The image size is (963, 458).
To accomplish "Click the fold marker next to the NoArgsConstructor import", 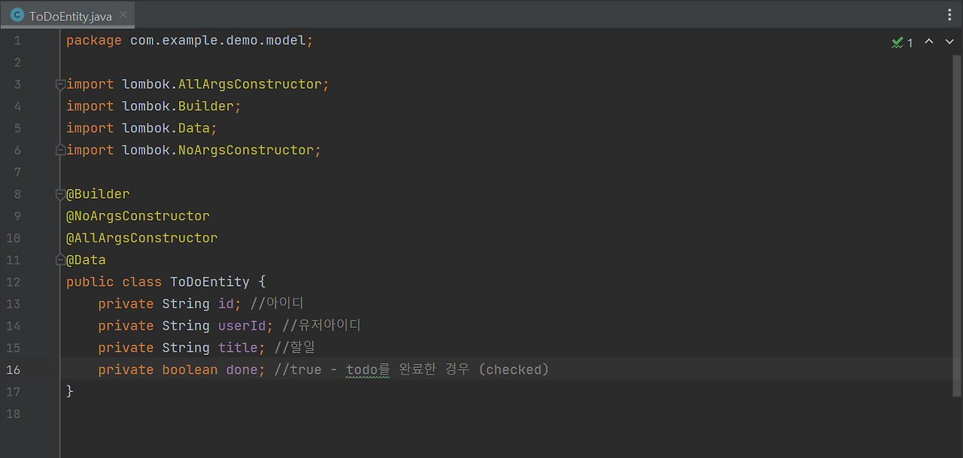I will (x=59, y=150).
